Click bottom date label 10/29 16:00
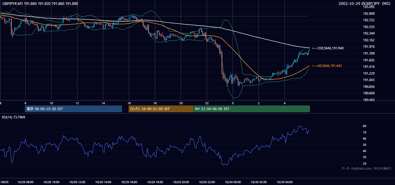The height and width of the screenshot is (185, 395). tap(129, 182)
